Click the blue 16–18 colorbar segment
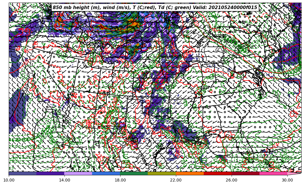 (106, 173)
